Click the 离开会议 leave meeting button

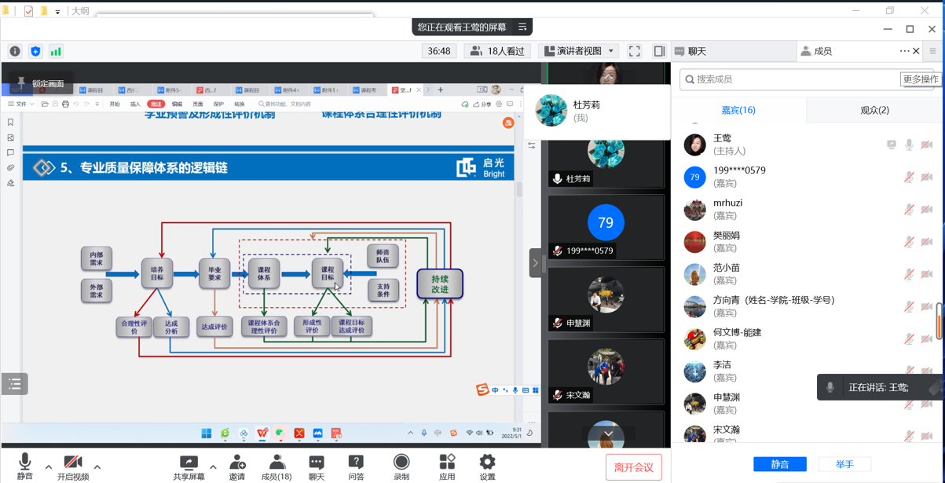coord(633,467)
